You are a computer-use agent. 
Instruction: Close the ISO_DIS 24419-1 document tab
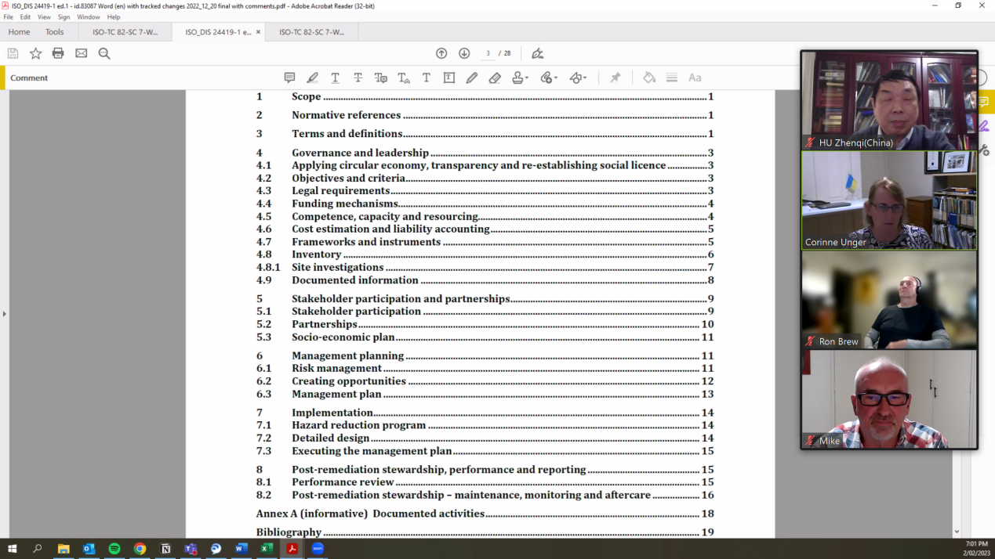(x=258, y=32)
